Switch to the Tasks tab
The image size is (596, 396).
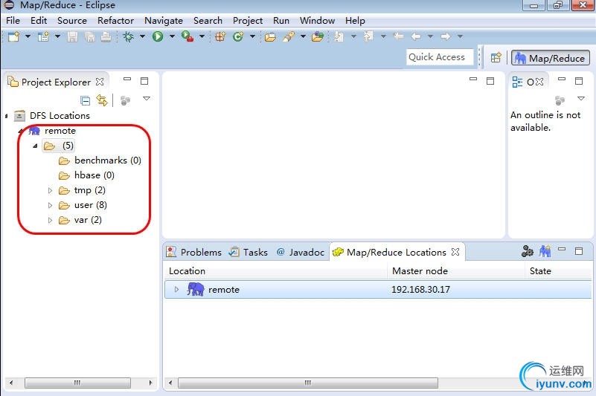pos(249,252)
